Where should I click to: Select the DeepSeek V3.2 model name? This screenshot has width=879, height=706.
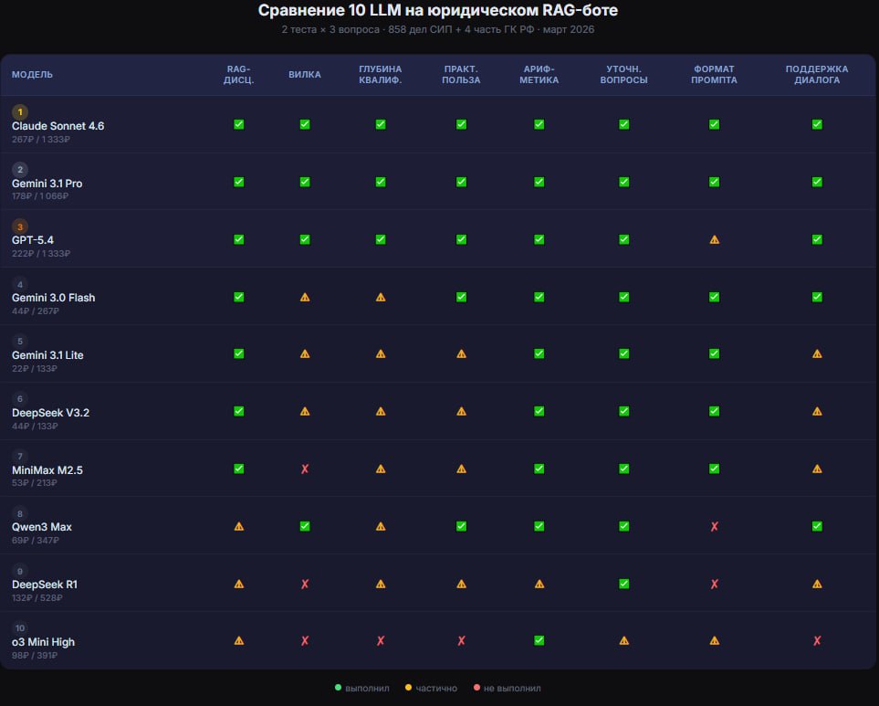click(x=50, y=413)
